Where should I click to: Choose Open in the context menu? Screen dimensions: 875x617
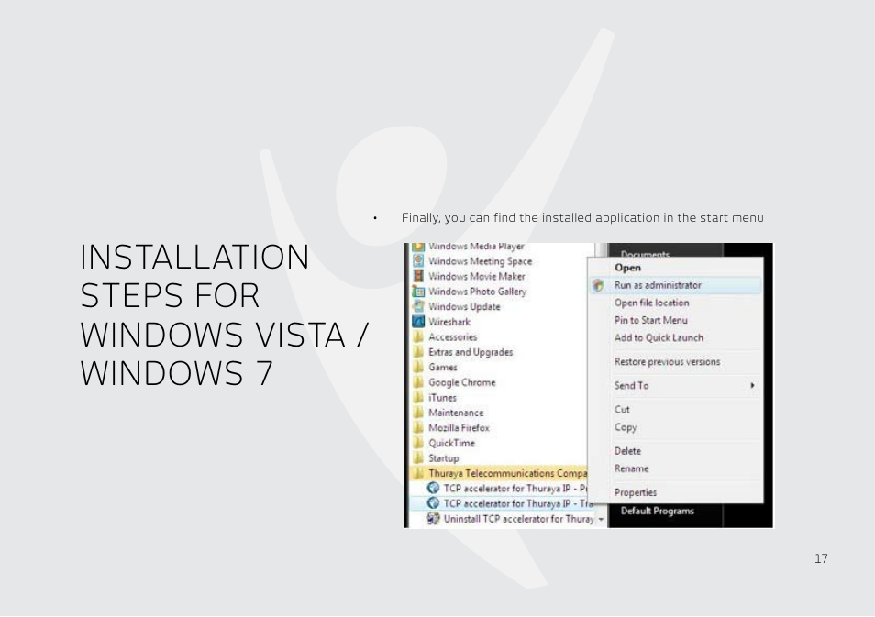(627, 267)
